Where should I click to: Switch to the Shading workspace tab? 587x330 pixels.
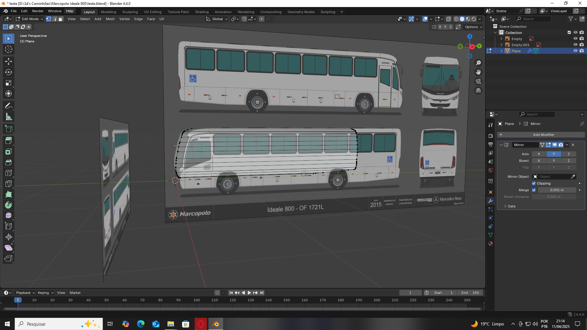coord(202,12)
